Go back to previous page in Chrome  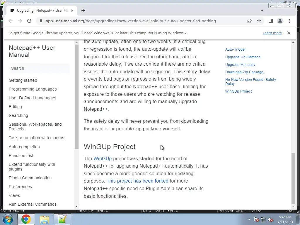click(11, 21)
